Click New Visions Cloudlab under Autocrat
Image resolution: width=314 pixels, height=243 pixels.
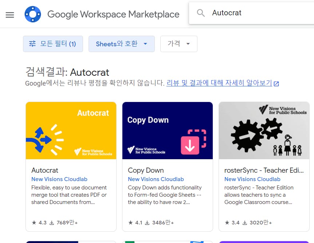(59, 179)
